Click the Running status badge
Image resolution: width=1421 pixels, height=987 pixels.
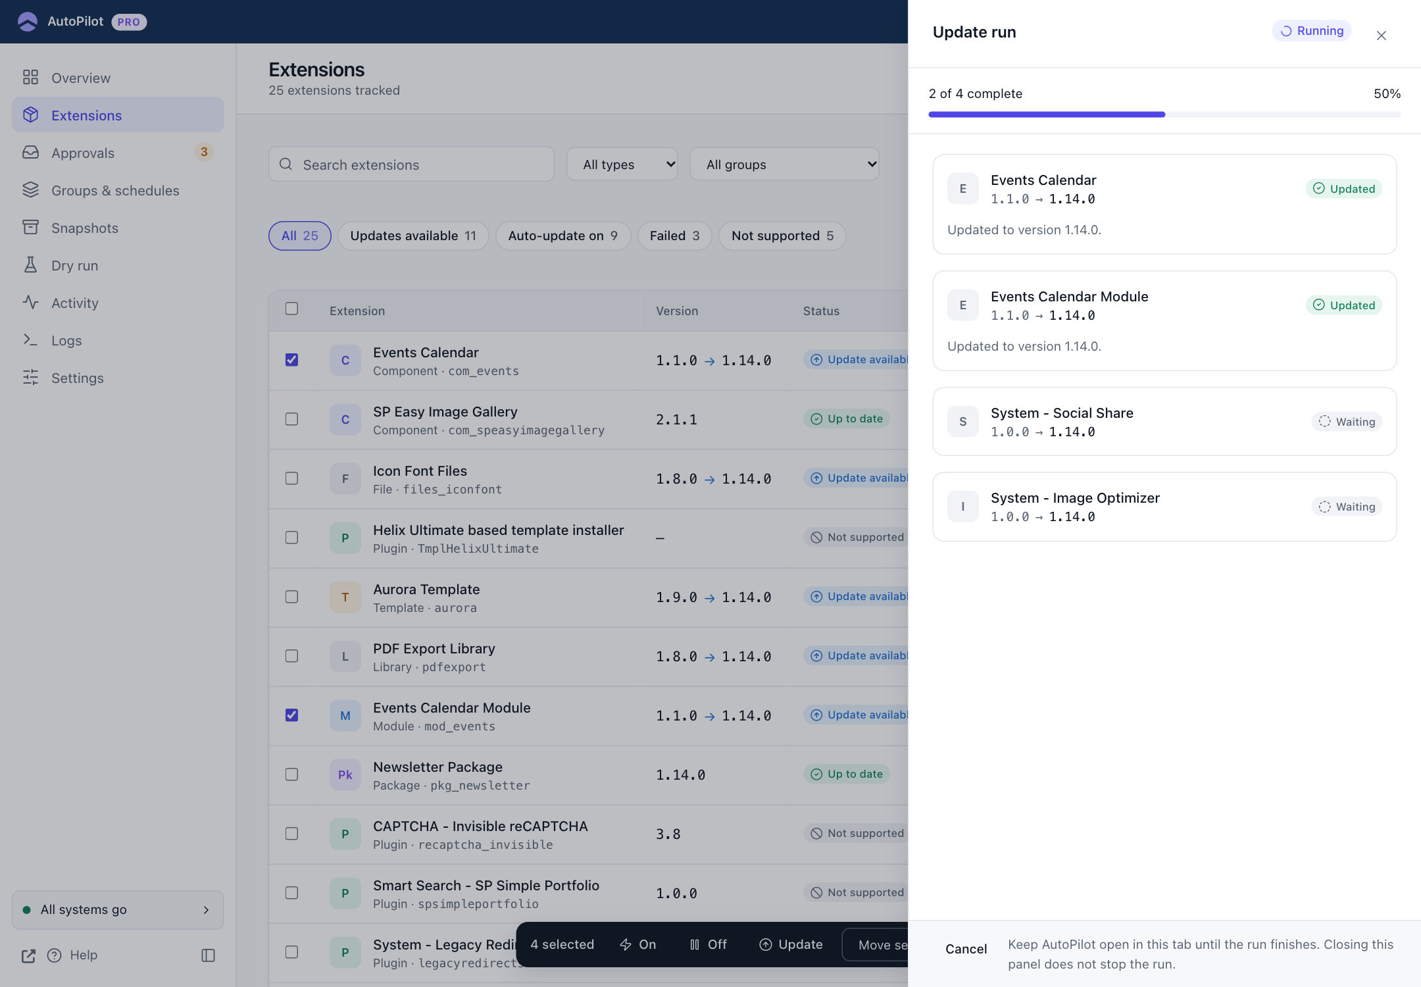click(1312, 31)
